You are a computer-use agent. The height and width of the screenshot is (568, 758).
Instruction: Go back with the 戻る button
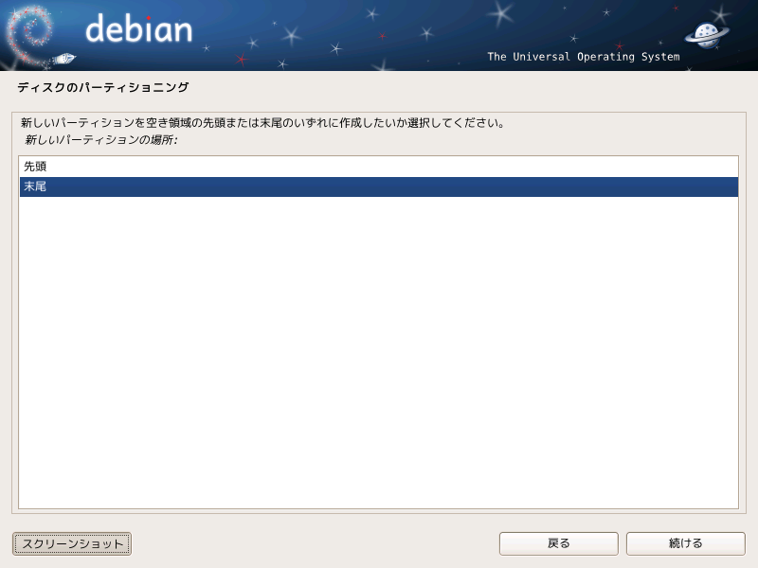[558, 543]
